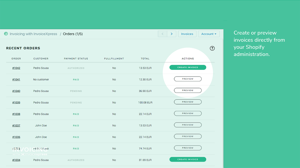Click the Orders (1/5) breadcrumb text
This screenshot has height=168, width=300.
[73, 34]
